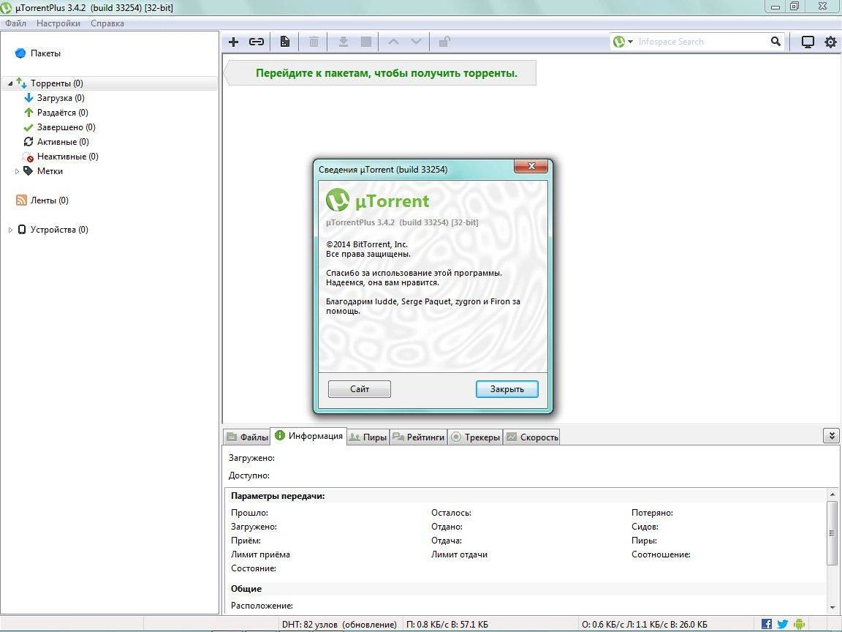This screenshot has width=842, height=632.
Task: Click the Move Down Queue arrow icon
Action: tap(416, 42)
